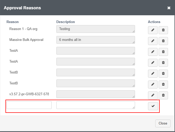Edit the first TestB reason

click(153, 74)
